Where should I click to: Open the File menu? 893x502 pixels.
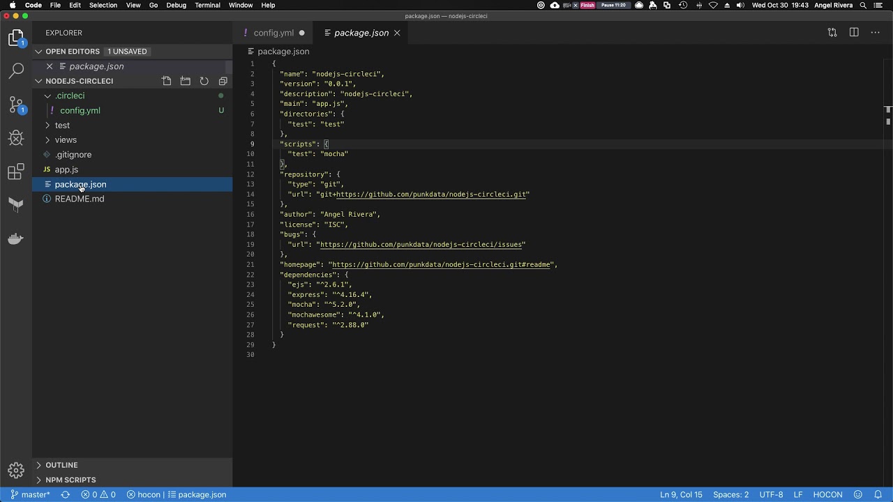click(x=55, y=5)
